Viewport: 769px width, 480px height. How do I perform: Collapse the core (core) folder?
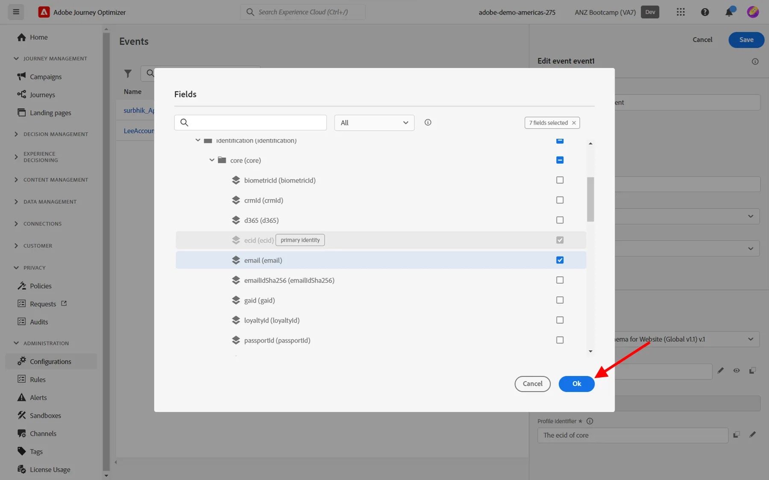(x=211, y=160)
